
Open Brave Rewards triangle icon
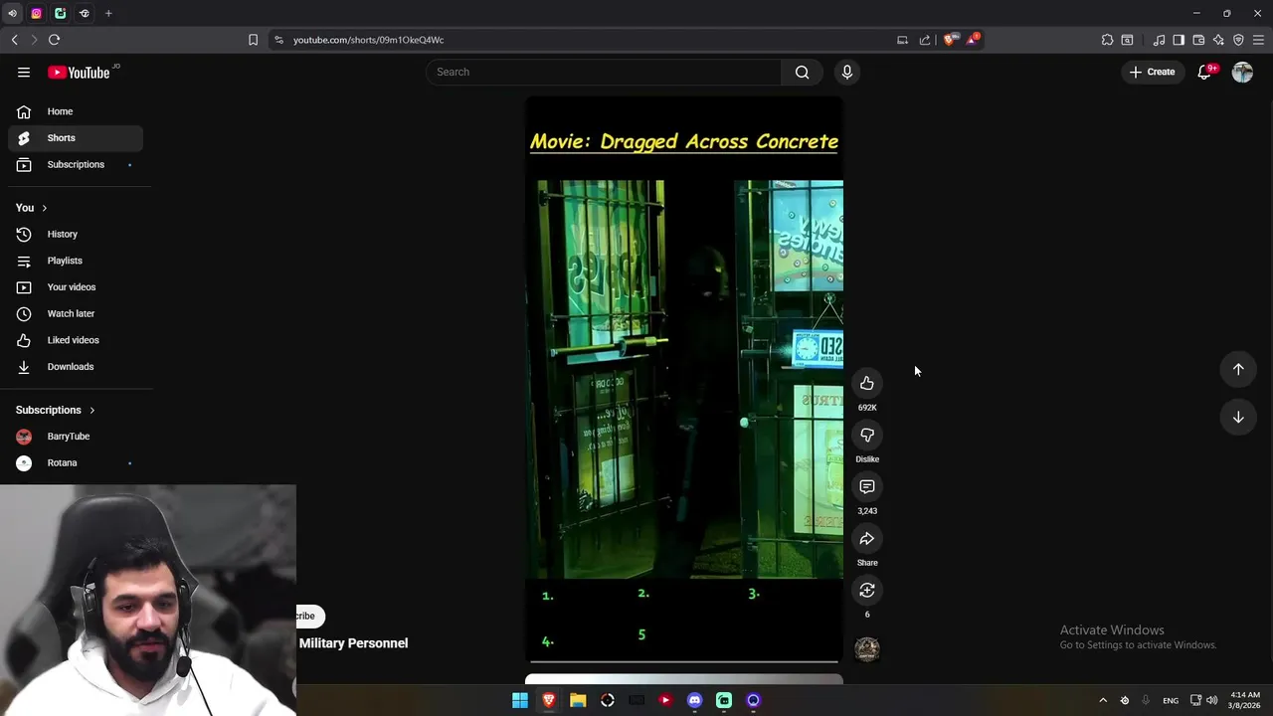(973, 40)
